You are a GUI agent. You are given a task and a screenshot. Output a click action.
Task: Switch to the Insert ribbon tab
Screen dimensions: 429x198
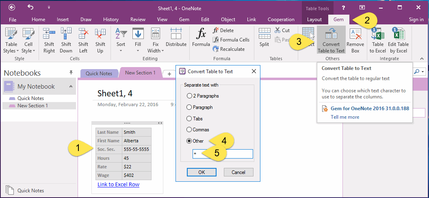point(63,20)
